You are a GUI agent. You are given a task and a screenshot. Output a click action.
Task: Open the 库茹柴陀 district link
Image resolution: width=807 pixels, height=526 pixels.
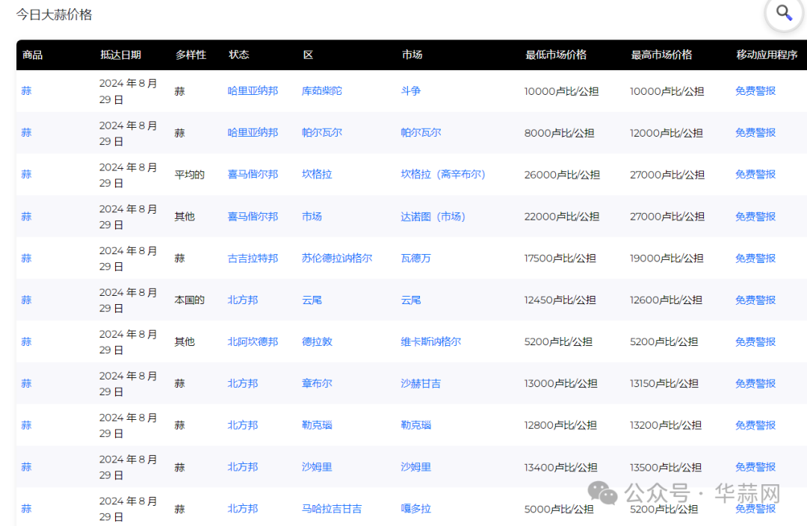point(322,91)
